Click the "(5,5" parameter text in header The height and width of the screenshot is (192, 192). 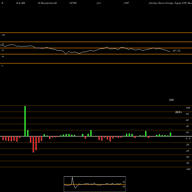(99, 3)
